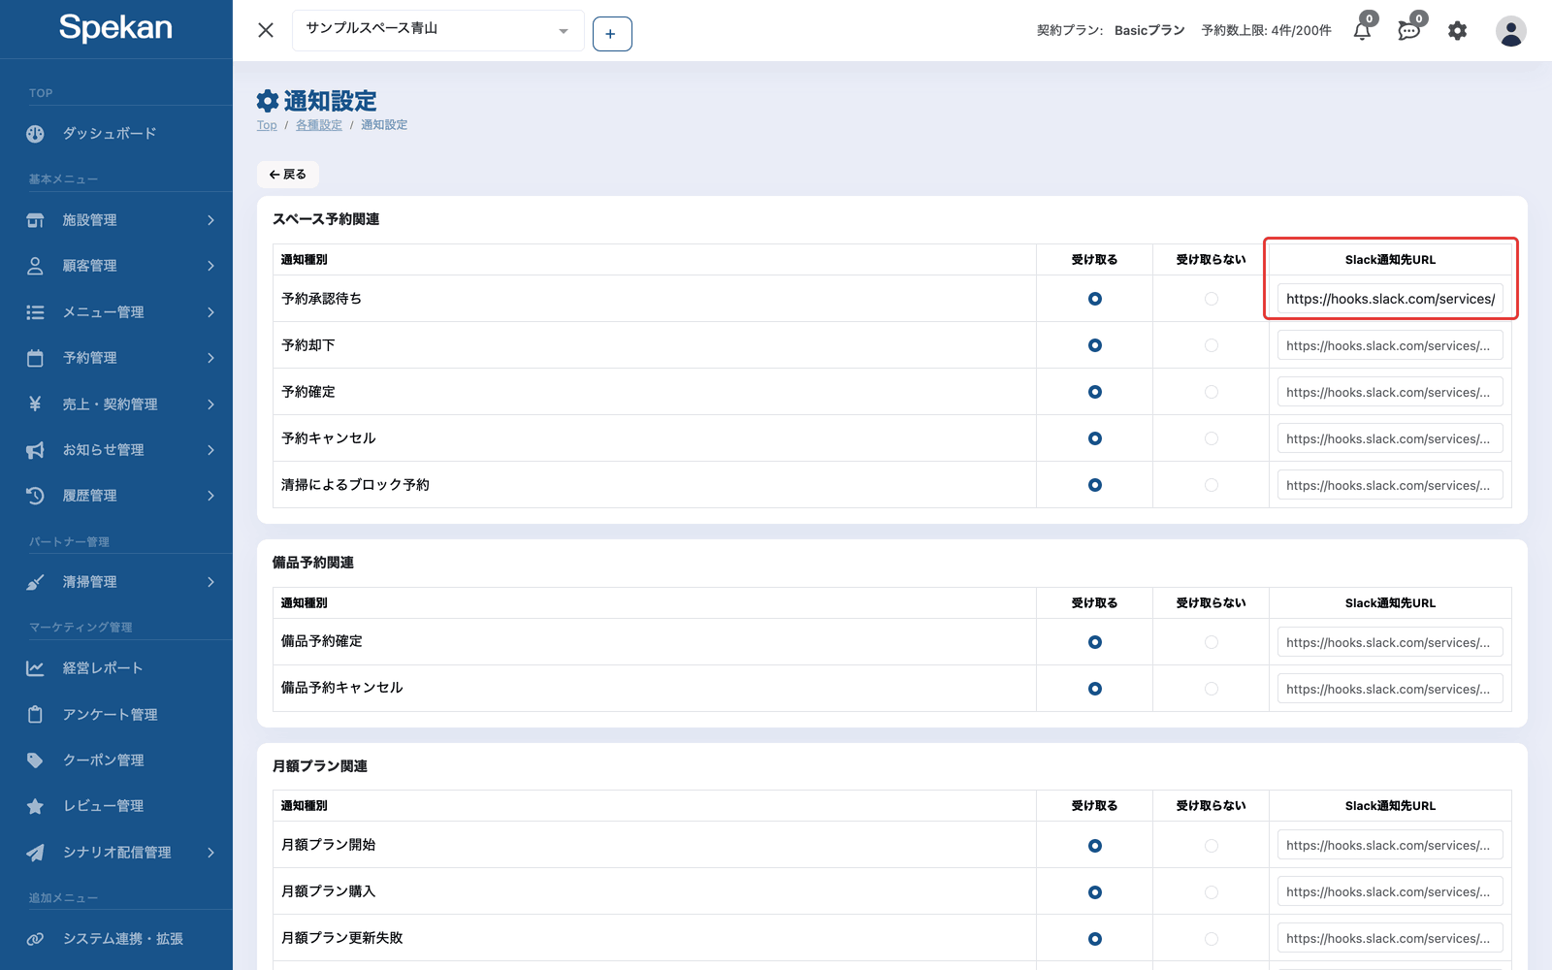Click the Slack URL field for 予約承認待ち
The image size is (1552, 970).
point(1390,299)
